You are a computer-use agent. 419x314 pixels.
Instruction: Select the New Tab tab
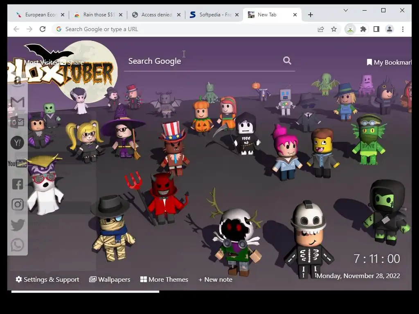click(x=272, y=15)
